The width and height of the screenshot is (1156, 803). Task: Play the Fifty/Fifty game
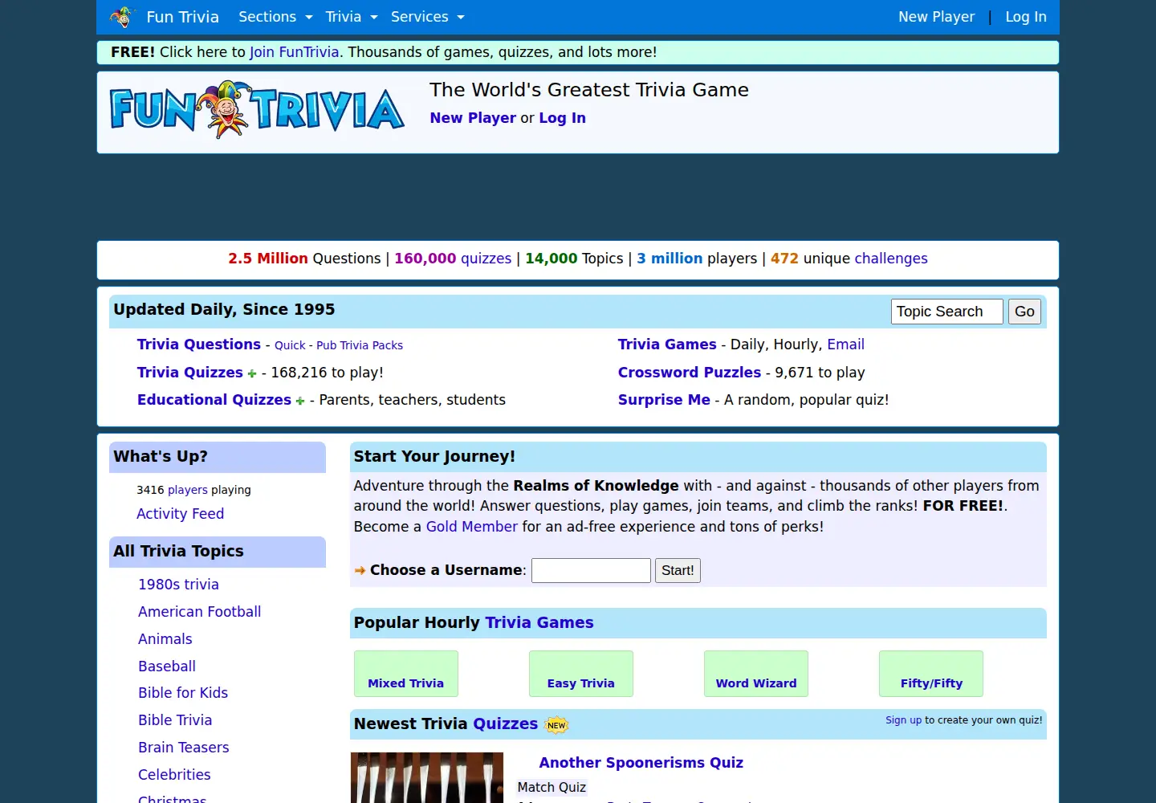(x=931, y=674)
